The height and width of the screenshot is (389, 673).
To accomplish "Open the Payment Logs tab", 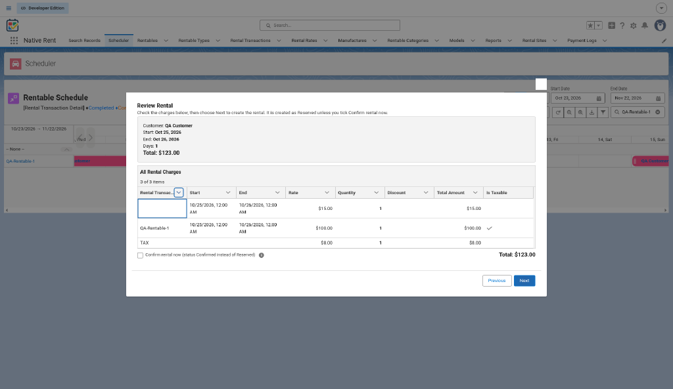I will pyautogui.click(x=582, y=41).
